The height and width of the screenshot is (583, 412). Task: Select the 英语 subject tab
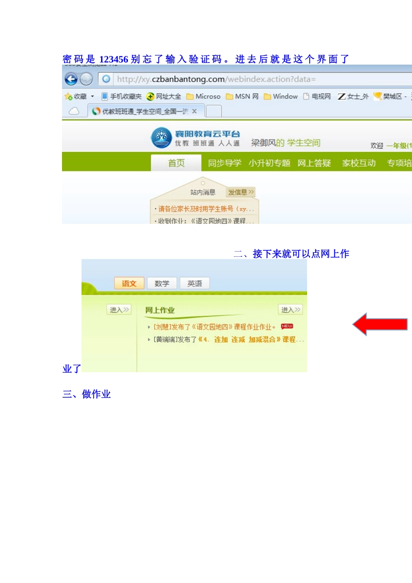tap(195, 283)
